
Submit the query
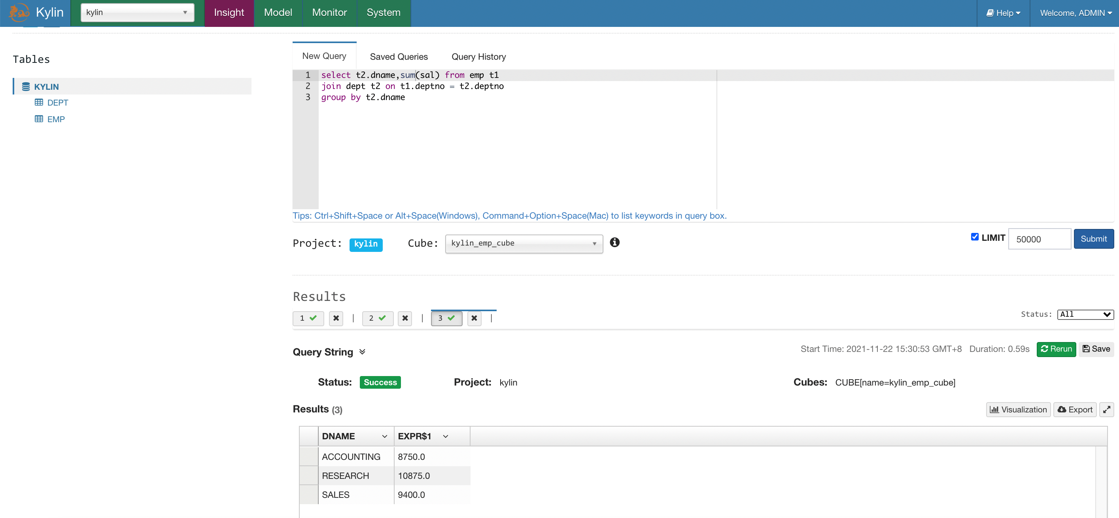click(x=1093, y=238)
